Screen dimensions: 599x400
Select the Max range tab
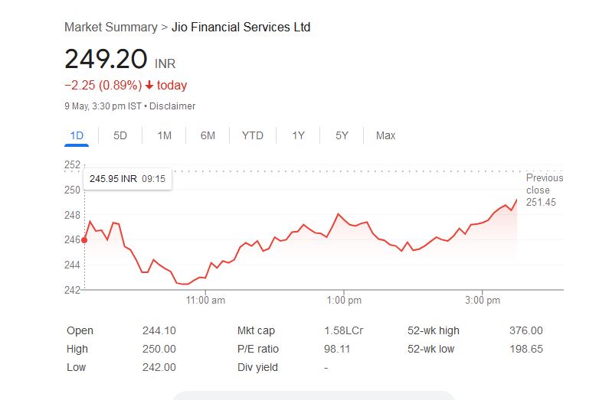click(385, 135)
